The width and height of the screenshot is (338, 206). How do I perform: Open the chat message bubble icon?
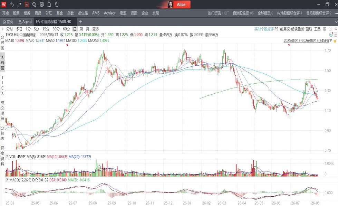[x=34, y=4]
